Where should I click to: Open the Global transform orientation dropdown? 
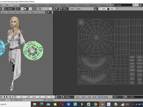(x=10, y=9)
